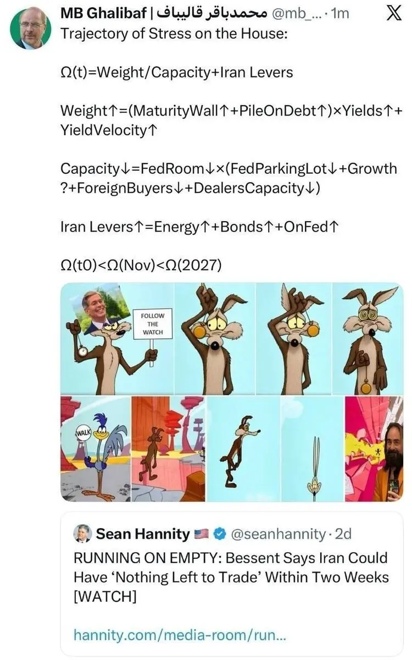Open the coyote falling midair panel
The width and height of the screenshot is (412, 660).
243,448
